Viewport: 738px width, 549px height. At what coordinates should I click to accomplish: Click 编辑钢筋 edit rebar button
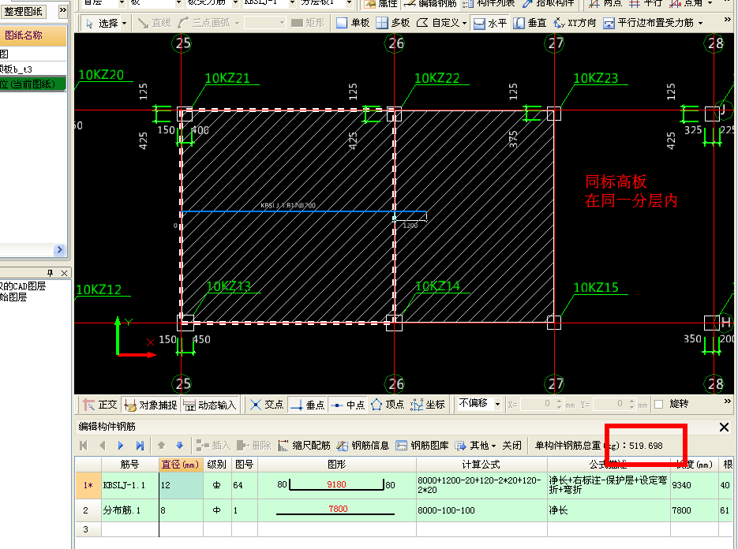[430, 4]
